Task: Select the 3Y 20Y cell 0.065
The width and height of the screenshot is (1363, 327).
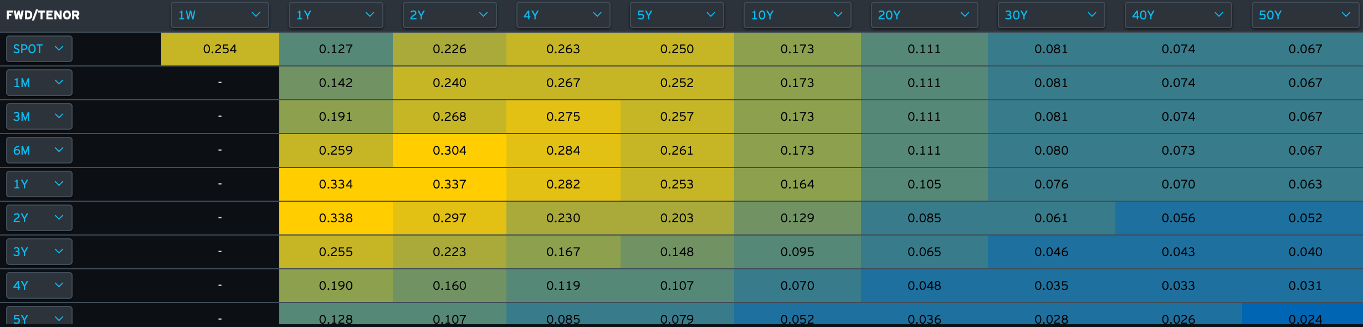Action: pyautogui.click(x=924, y=252)
